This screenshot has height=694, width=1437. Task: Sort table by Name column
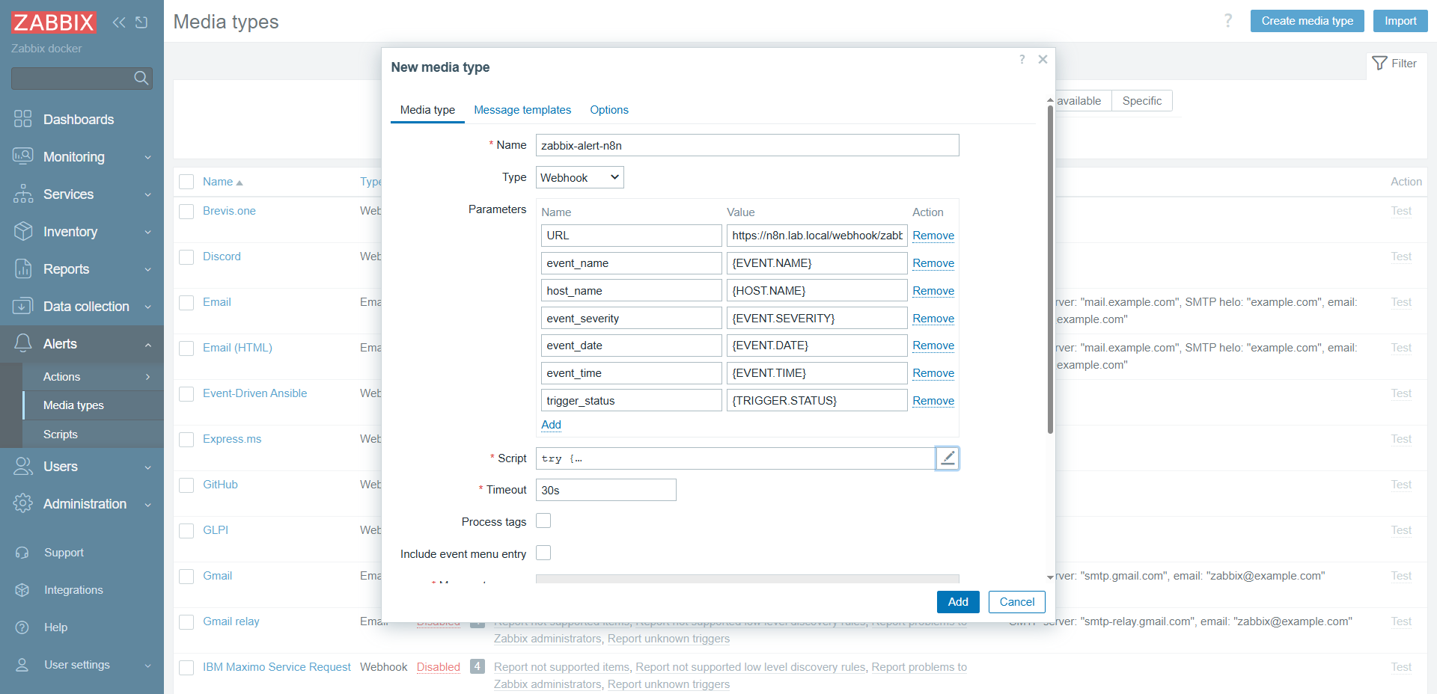(222, 182)
